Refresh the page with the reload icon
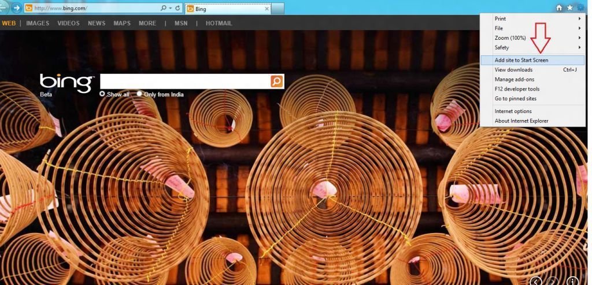 pyautogui.click(x=178, y=8)
